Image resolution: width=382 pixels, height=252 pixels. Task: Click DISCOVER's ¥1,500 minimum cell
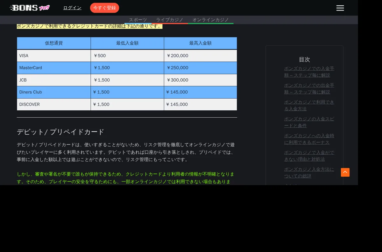coord(127,104)
